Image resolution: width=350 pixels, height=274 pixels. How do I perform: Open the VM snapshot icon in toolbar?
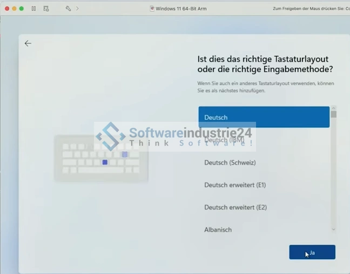click(x=46, y=9)
